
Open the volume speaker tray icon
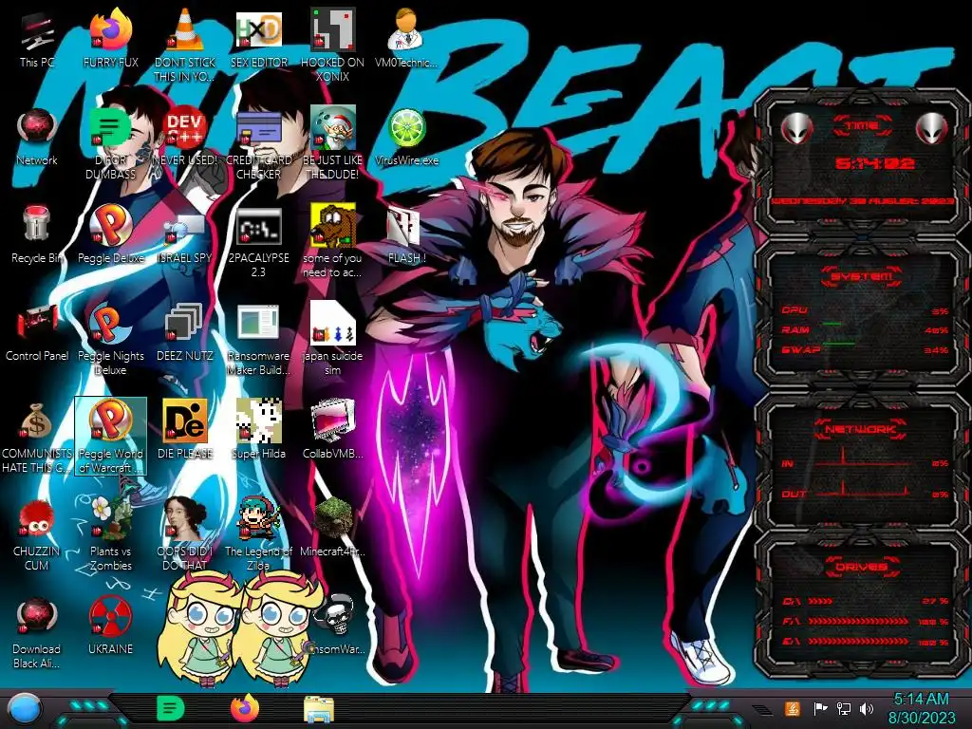coord(867,708)
